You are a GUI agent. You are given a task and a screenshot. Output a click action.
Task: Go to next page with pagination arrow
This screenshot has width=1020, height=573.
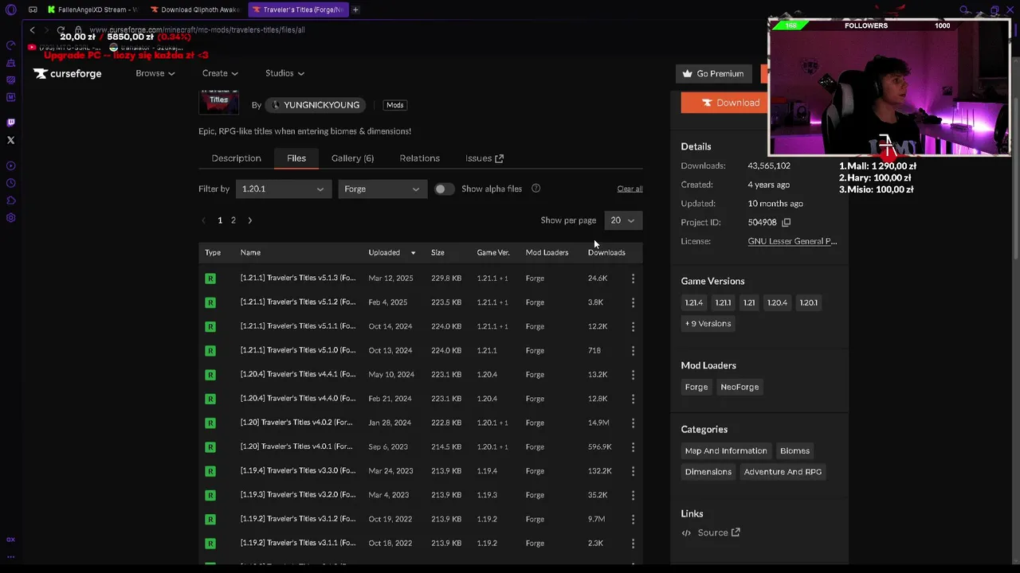pyautogui.click(x=249, y=220)
